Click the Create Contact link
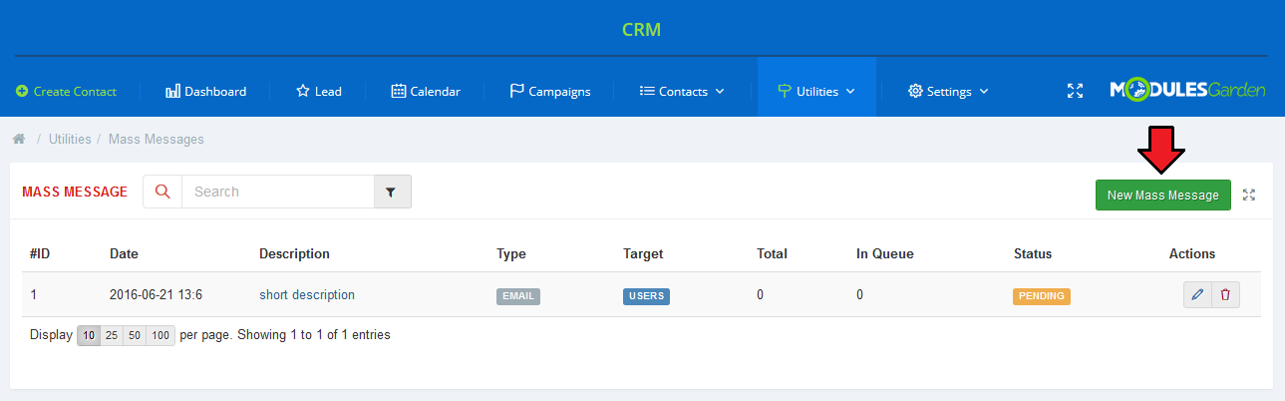The height and width of the screenshot is (401, 1285). tap(67, 91)
